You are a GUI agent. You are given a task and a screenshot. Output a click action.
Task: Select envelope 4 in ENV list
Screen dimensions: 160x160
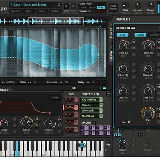tap(71, 122)
